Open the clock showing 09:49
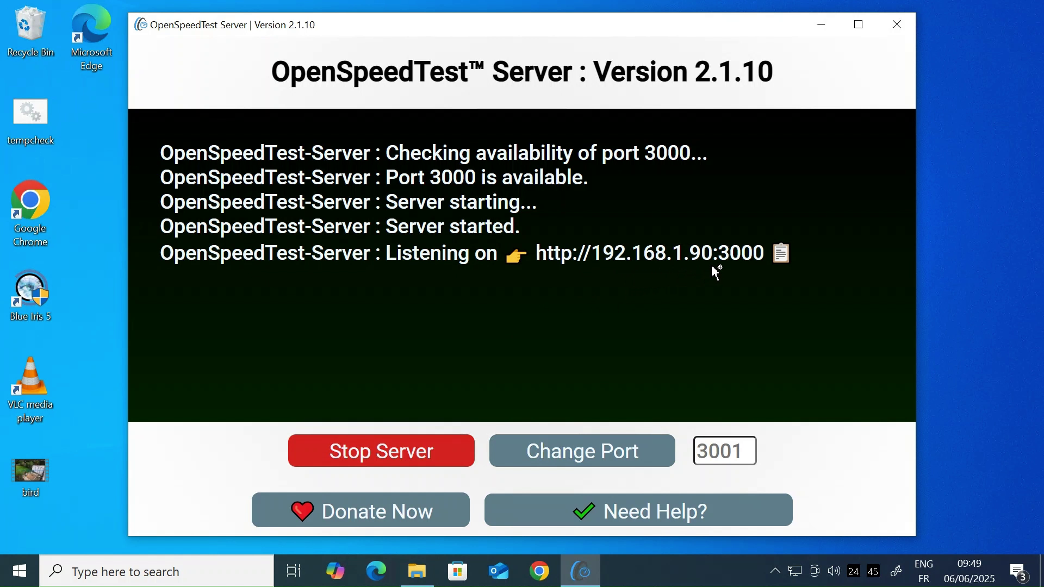Screen dimensions: 1044x587 coord(970,571)
